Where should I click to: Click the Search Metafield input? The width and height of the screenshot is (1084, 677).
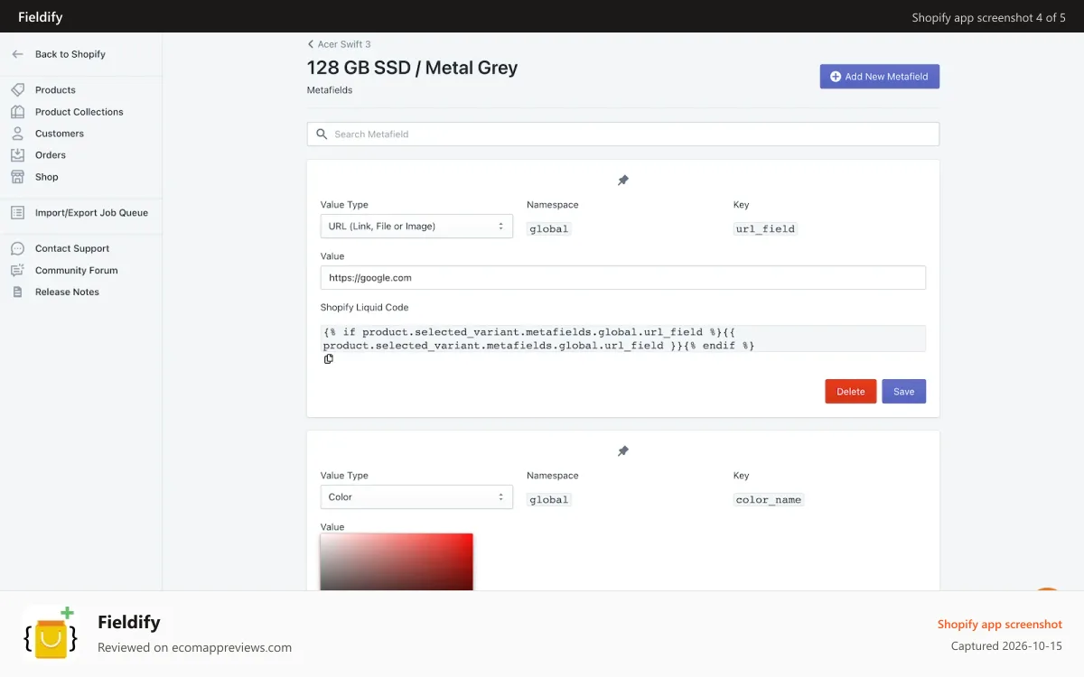click(623, 134)
